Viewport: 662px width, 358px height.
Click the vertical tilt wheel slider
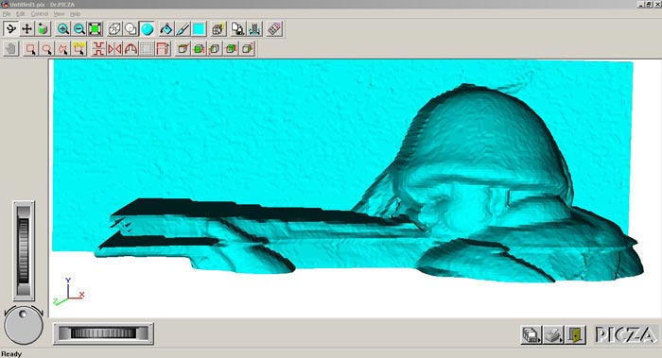tap(24, 250)
